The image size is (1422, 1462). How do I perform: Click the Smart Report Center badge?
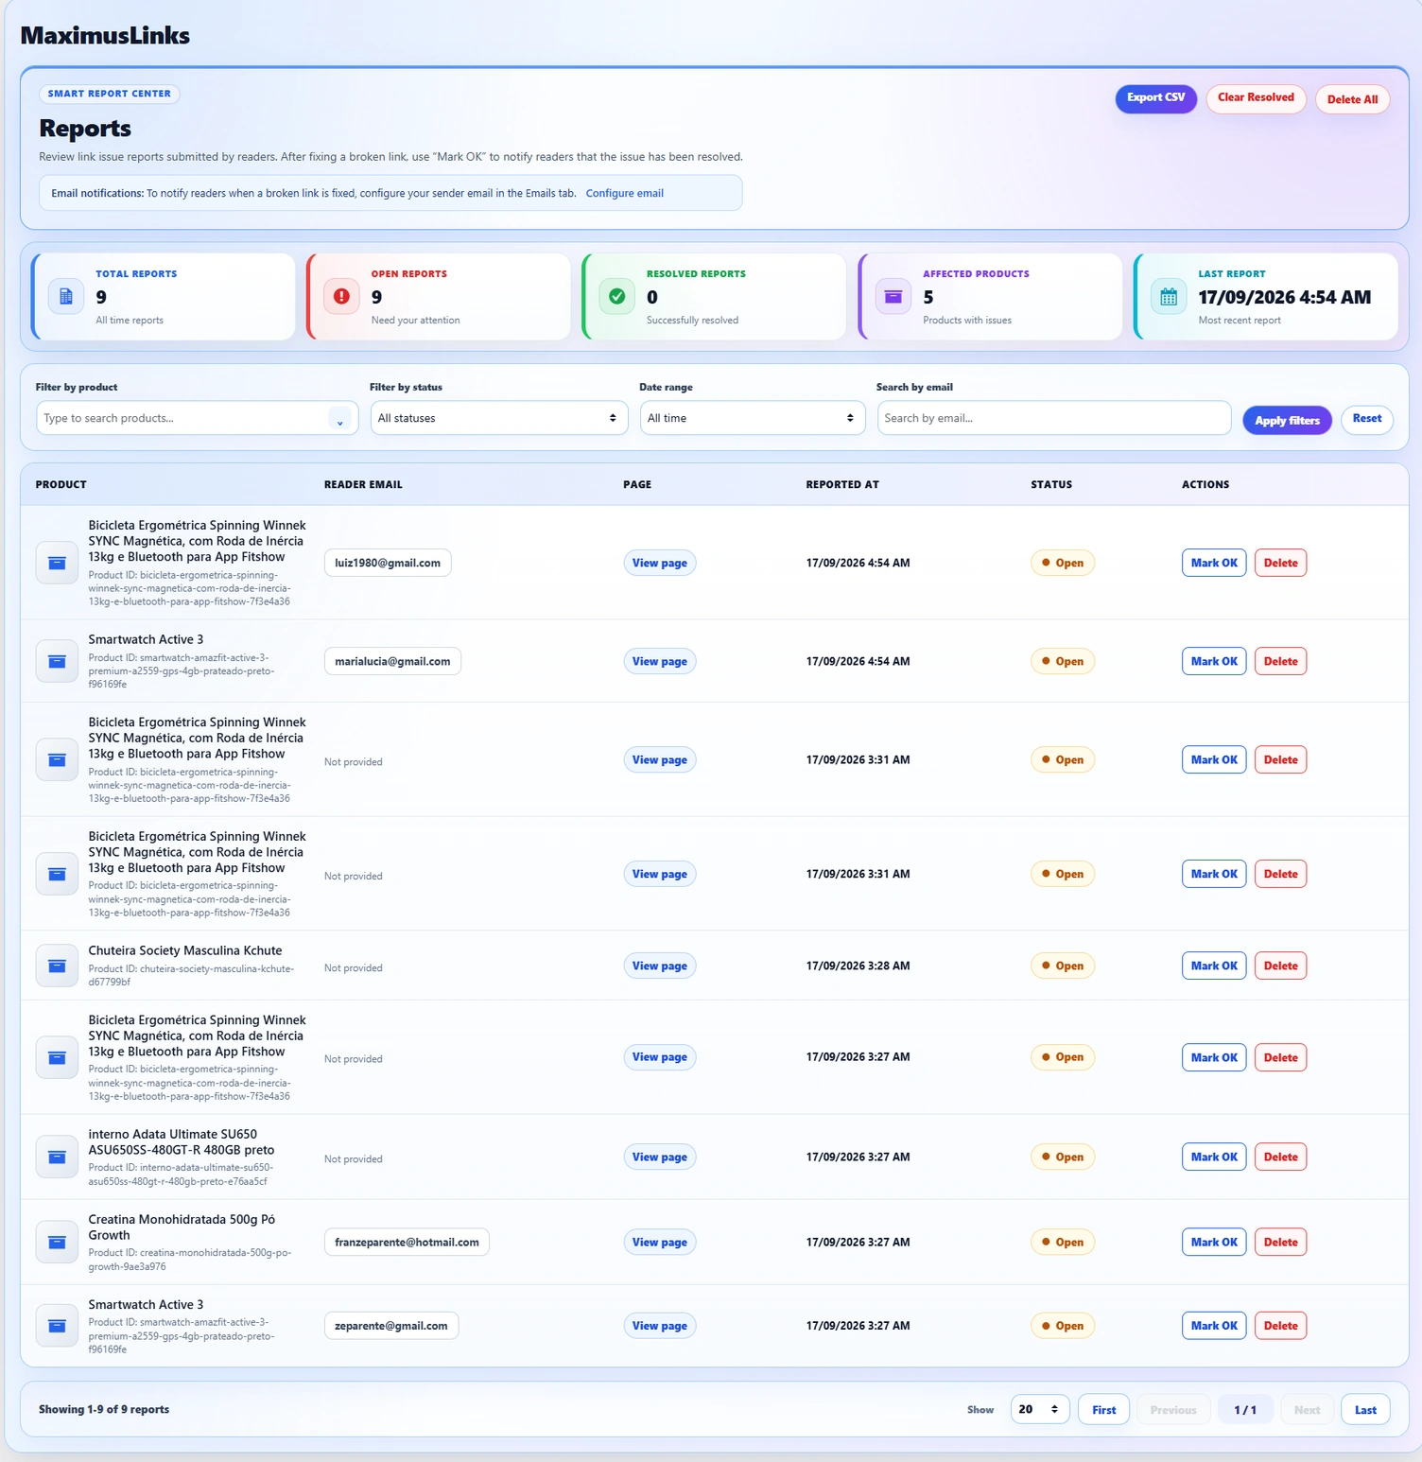coord(110,94)
